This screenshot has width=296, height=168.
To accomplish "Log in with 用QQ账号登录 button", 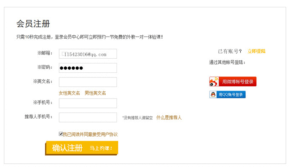I will click(x=228, y=94).
